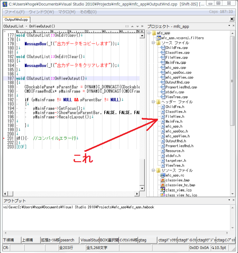Close the アウトプット panel

tap(234, 200)
